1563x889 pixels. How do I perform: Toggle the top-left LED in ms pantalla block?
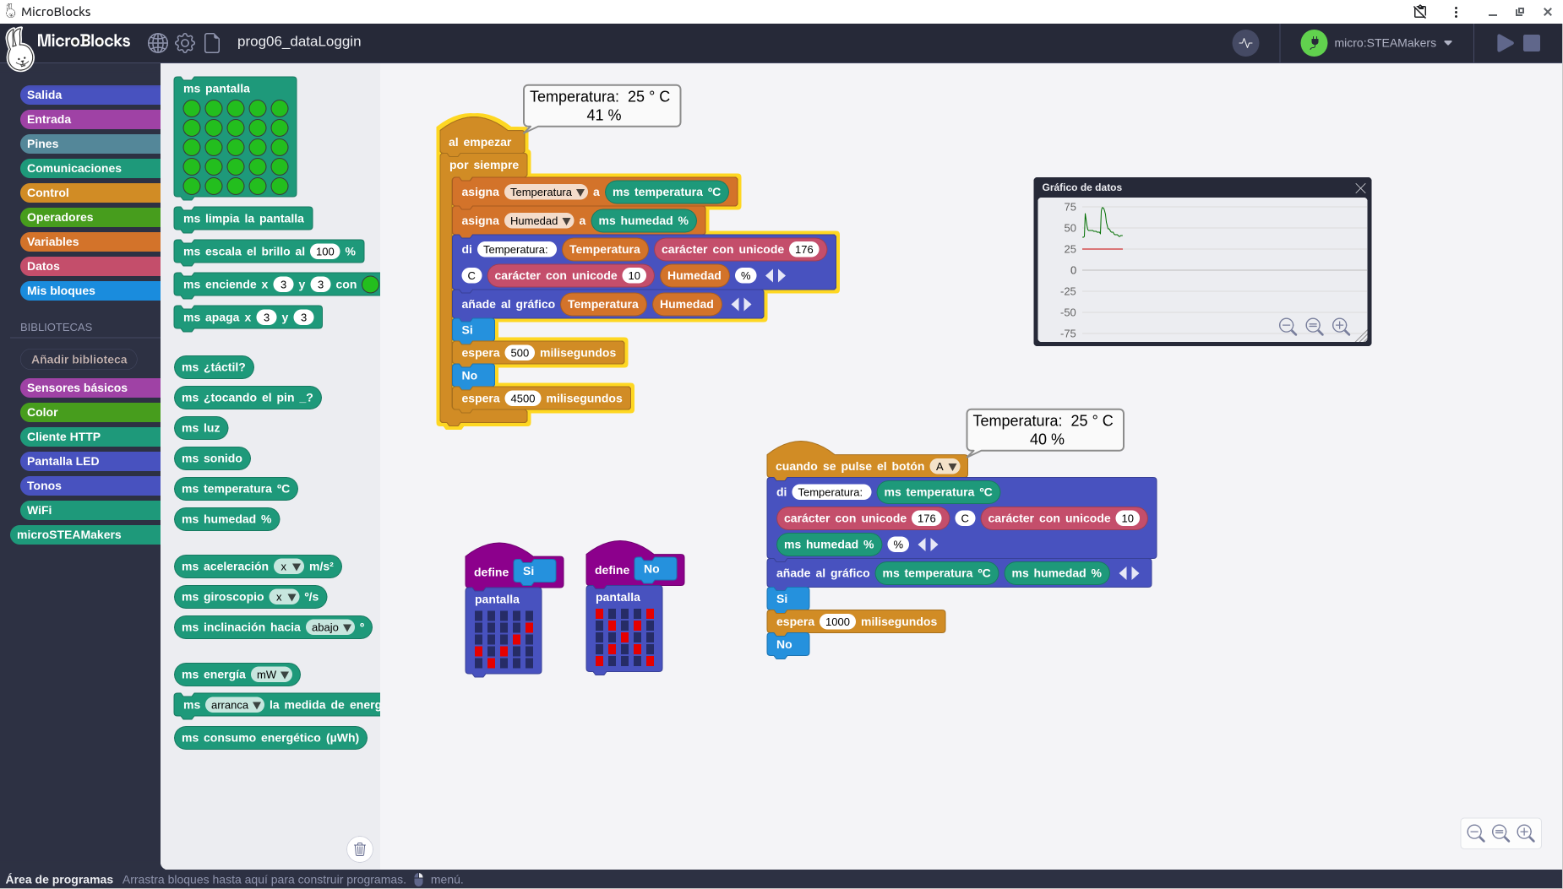point(192,109)
